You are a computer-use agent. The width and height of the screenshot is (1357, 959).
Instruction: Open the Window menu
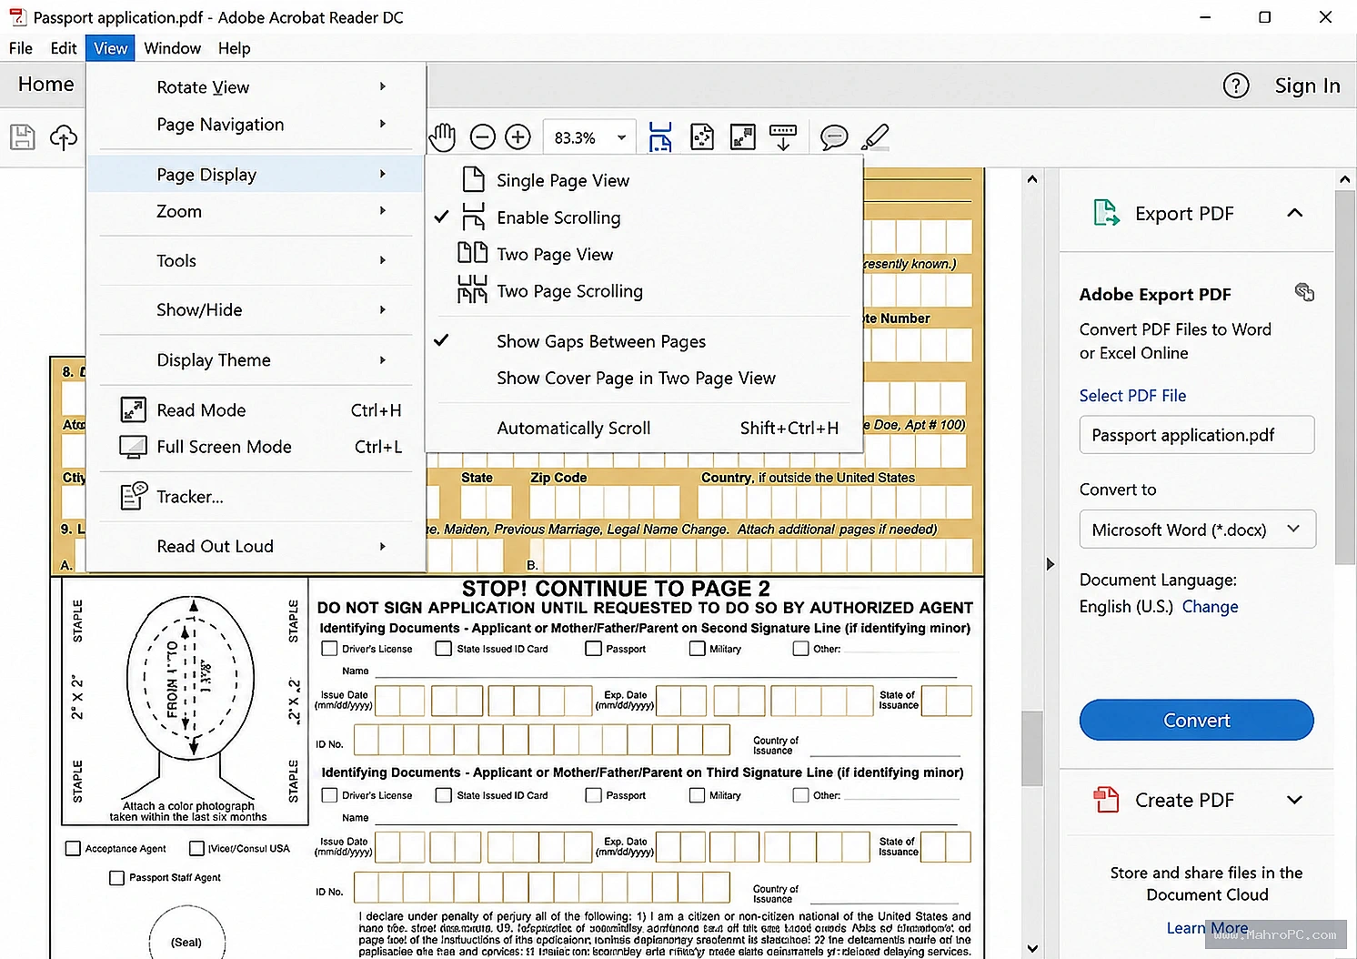[173, 48]
